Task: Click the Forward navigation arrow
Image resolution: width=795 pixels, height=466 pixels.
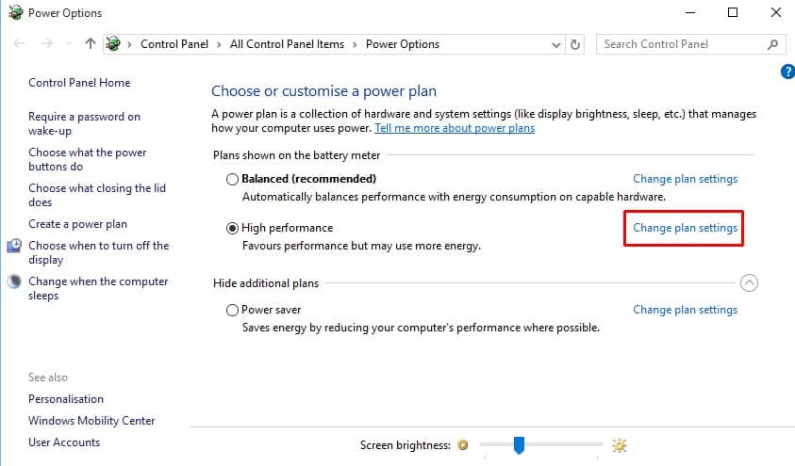Action: (46, 44)
